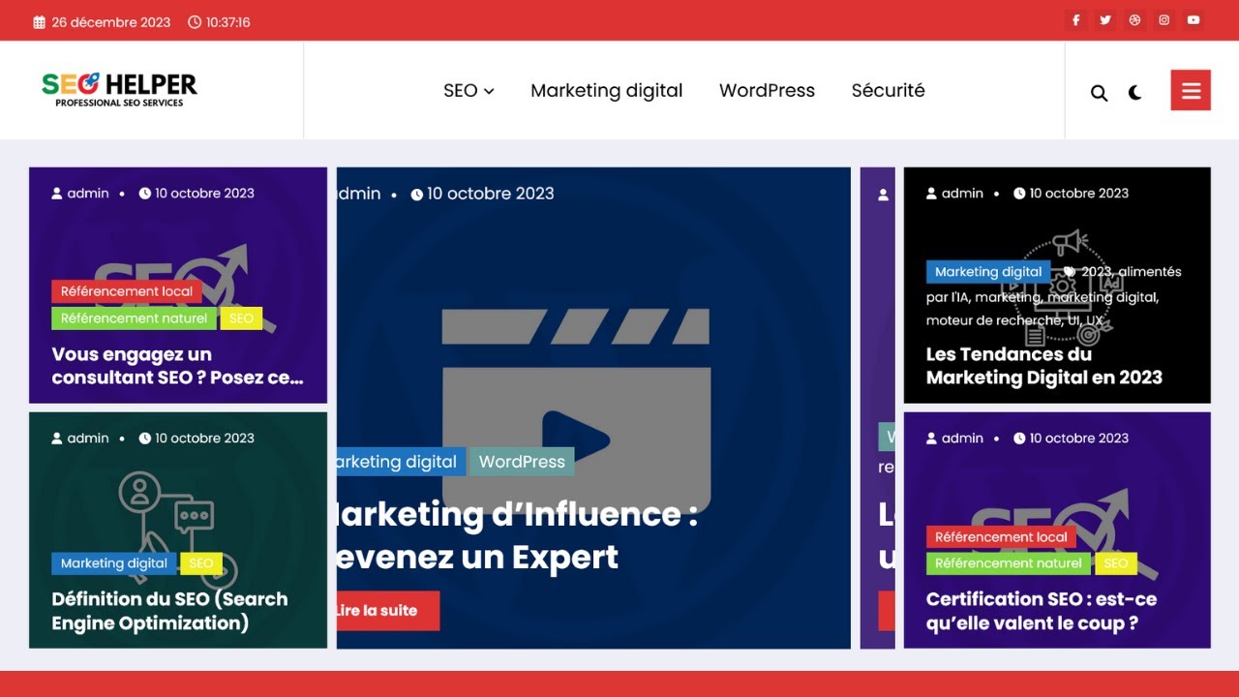Click the center slide video clapper thumbnail
Image resolution: width=1239 pixels, height=697 pixels.
tap(576, 411)
